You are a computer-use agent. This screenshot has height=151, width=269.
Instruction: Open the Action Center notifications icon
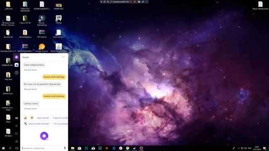(x=264, y=148)
